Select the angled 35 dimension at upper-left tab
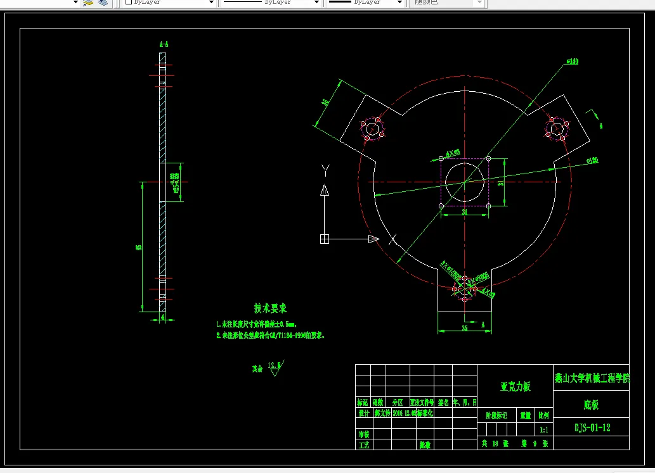Screen dimensions: 655x473 325,102
